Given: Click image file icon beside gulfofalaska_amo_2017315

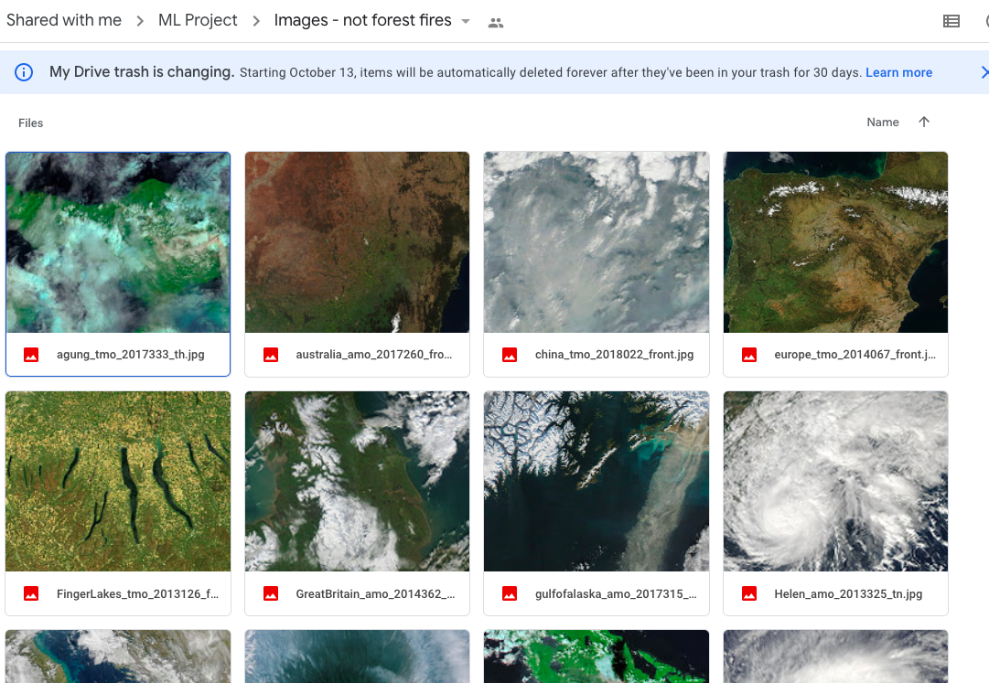Looking at the screenshot, I should click(510, 593).
